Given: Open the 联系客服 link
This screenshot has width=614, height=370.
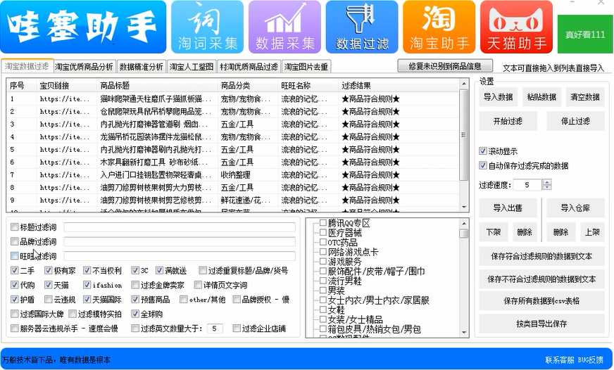Looking at the screenshot, I should pyautogui.click(x=560, y=360).
